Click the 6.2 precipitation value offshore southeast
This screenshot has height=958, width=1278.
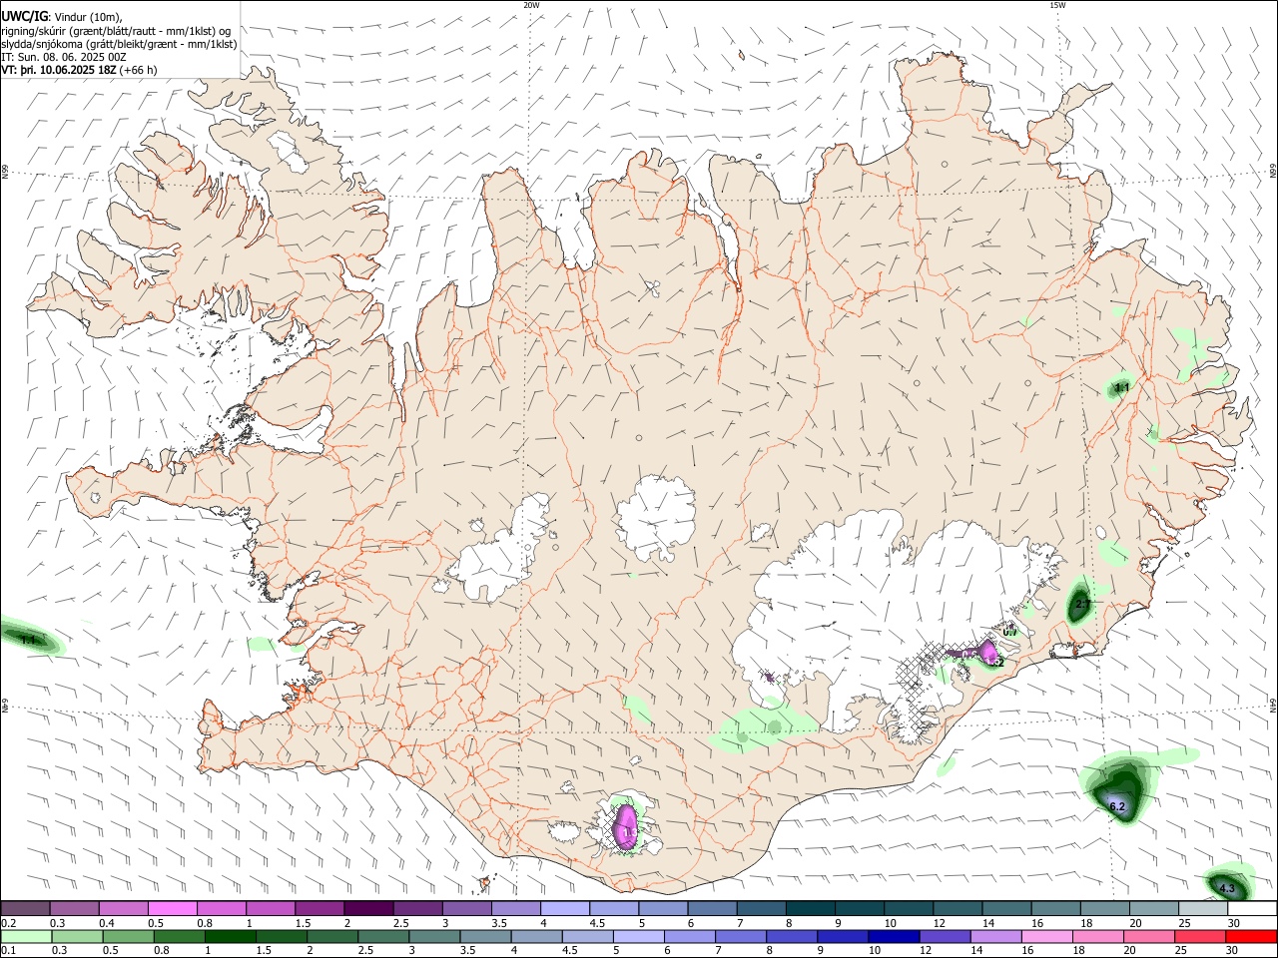pos(1117,806)
